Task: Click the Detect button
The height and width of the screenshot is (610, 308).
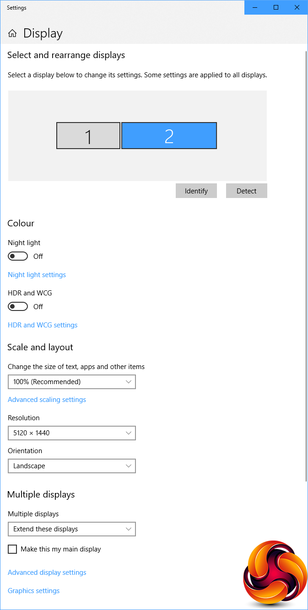Action: [247, 191]
